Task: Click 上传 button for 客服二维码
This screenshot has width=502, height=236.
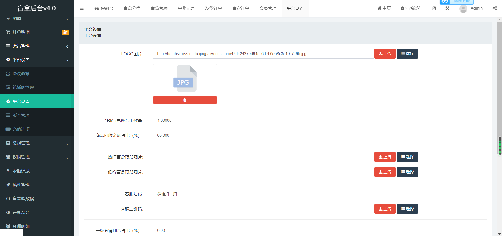Action: [x=385, y=209]
